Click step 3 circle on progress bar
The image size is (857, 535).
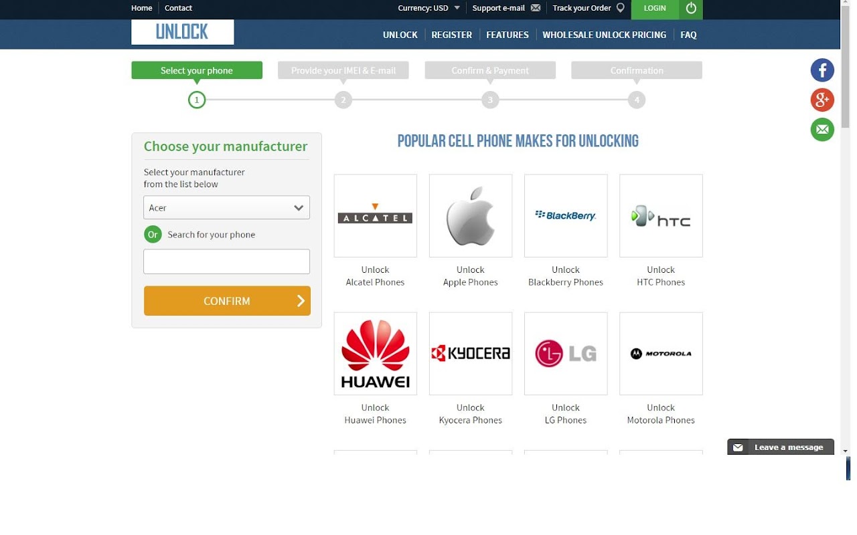click(490, 100)
